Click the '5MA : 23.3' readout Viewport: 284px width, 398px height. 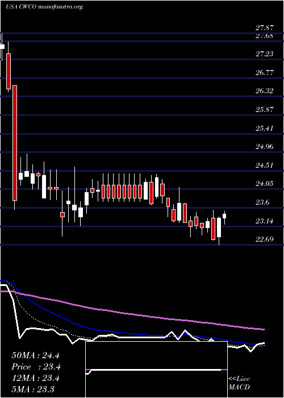(33, 389)
